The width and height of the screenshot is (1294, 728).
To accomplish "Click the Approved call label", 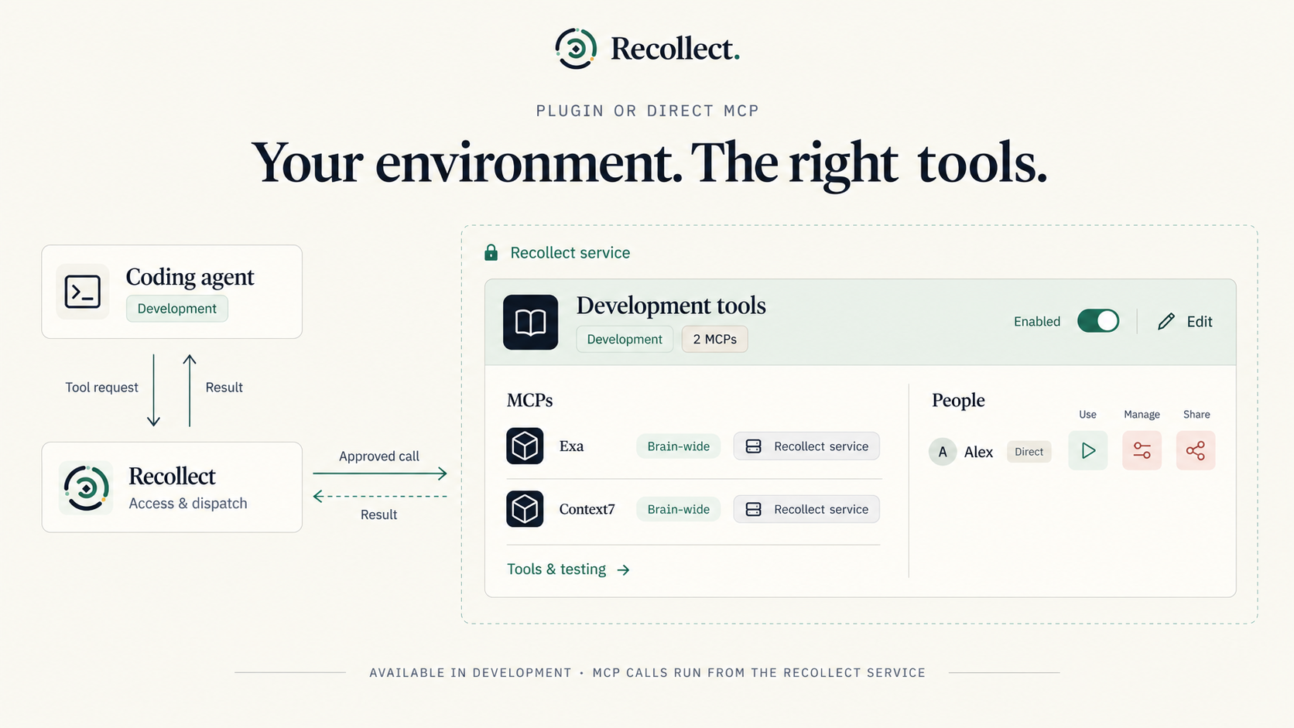I will pyautogui.click(x=379, y=456).
